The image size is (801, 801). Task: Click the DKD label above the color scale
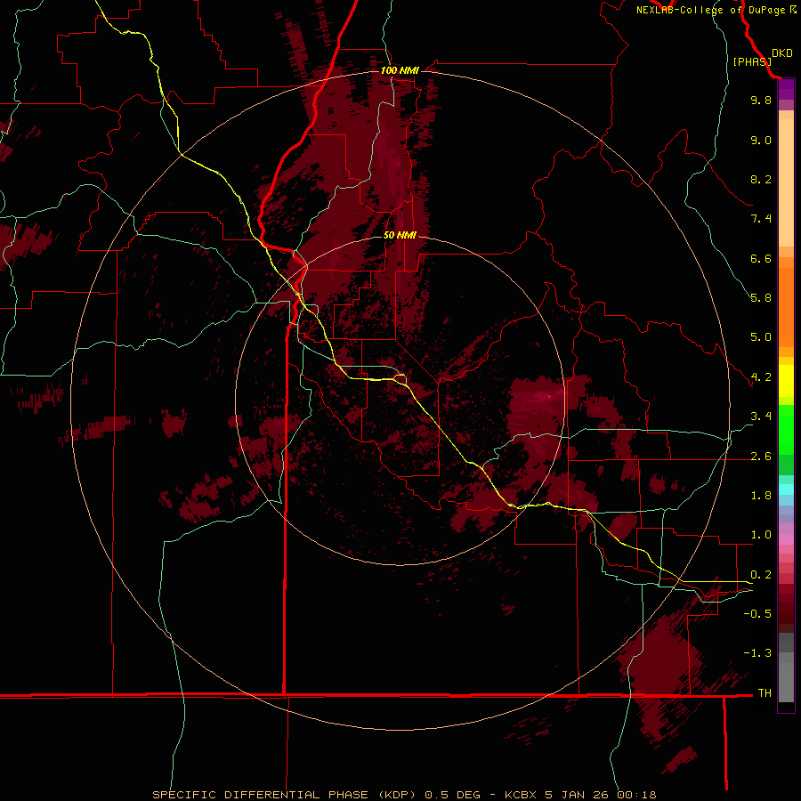click(x=782, y=53)
